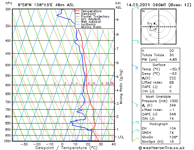Click the 500 hPa pressure level label
194x150 pixels.
pyautogui.click(x=8, y=65)
